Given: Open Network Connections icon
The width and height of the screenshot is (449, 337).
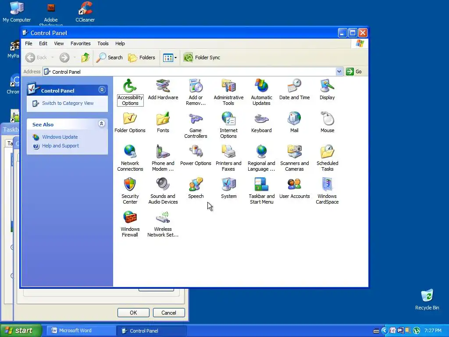Looking at the screenshot, I should coord(130,158).
